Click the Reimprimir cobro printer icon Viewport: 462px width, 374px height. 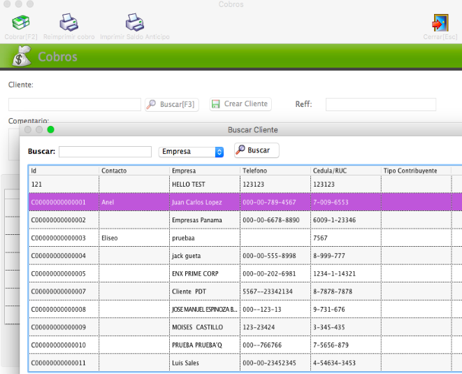click(68, 22)
